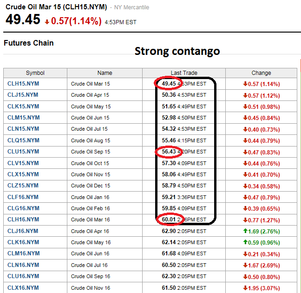Click red down arrow in Crude Oil Nov 16 row
Viewport: 301px width, 293px height.
click(x=245, y=288)
